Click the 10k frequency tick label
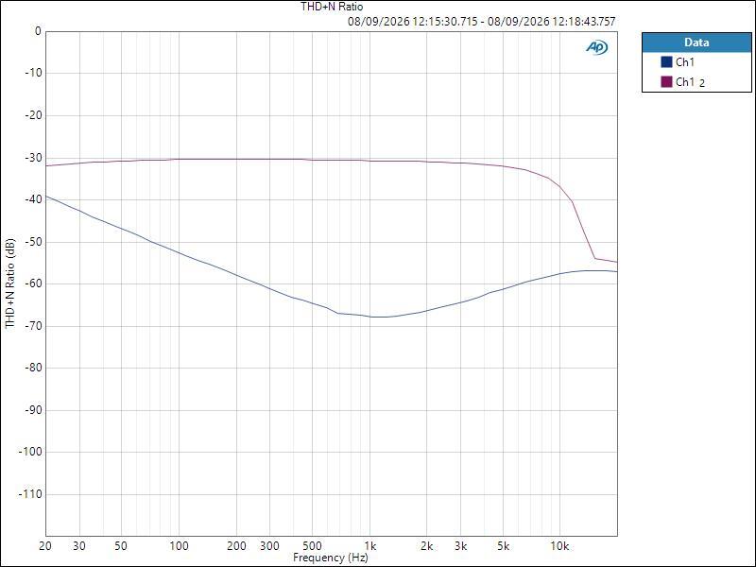 (x=559, y=546)
